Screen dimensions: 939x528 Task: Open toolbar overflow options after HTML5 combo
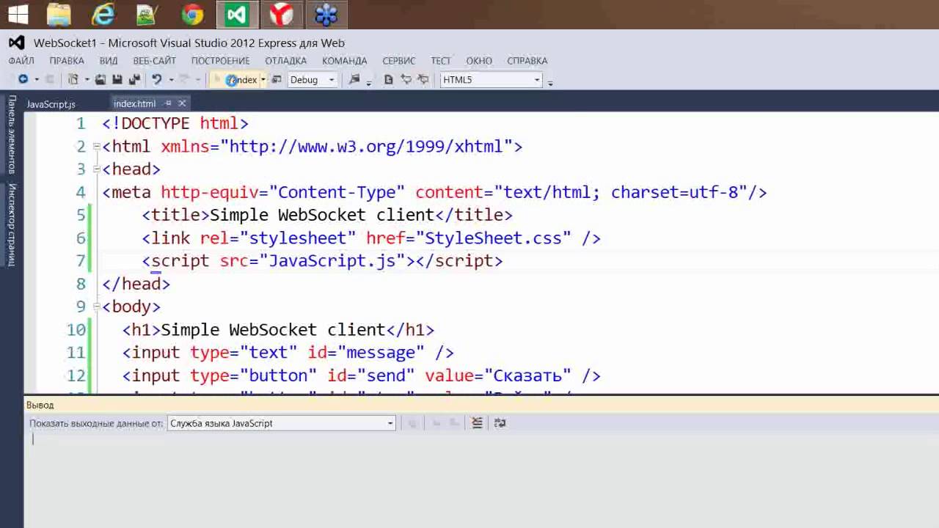click(x=550, y=82)
